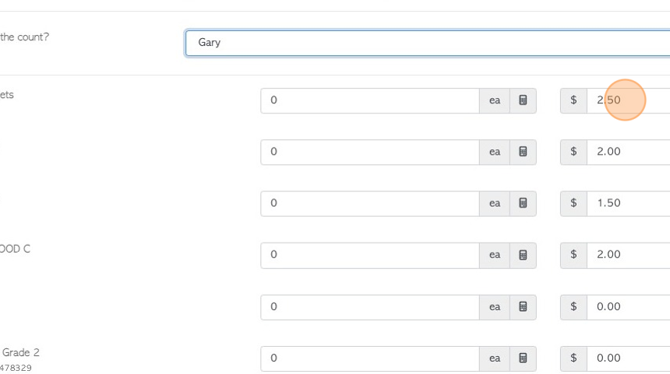Click the ea unit label in 2.50 row

click(495, 100)
